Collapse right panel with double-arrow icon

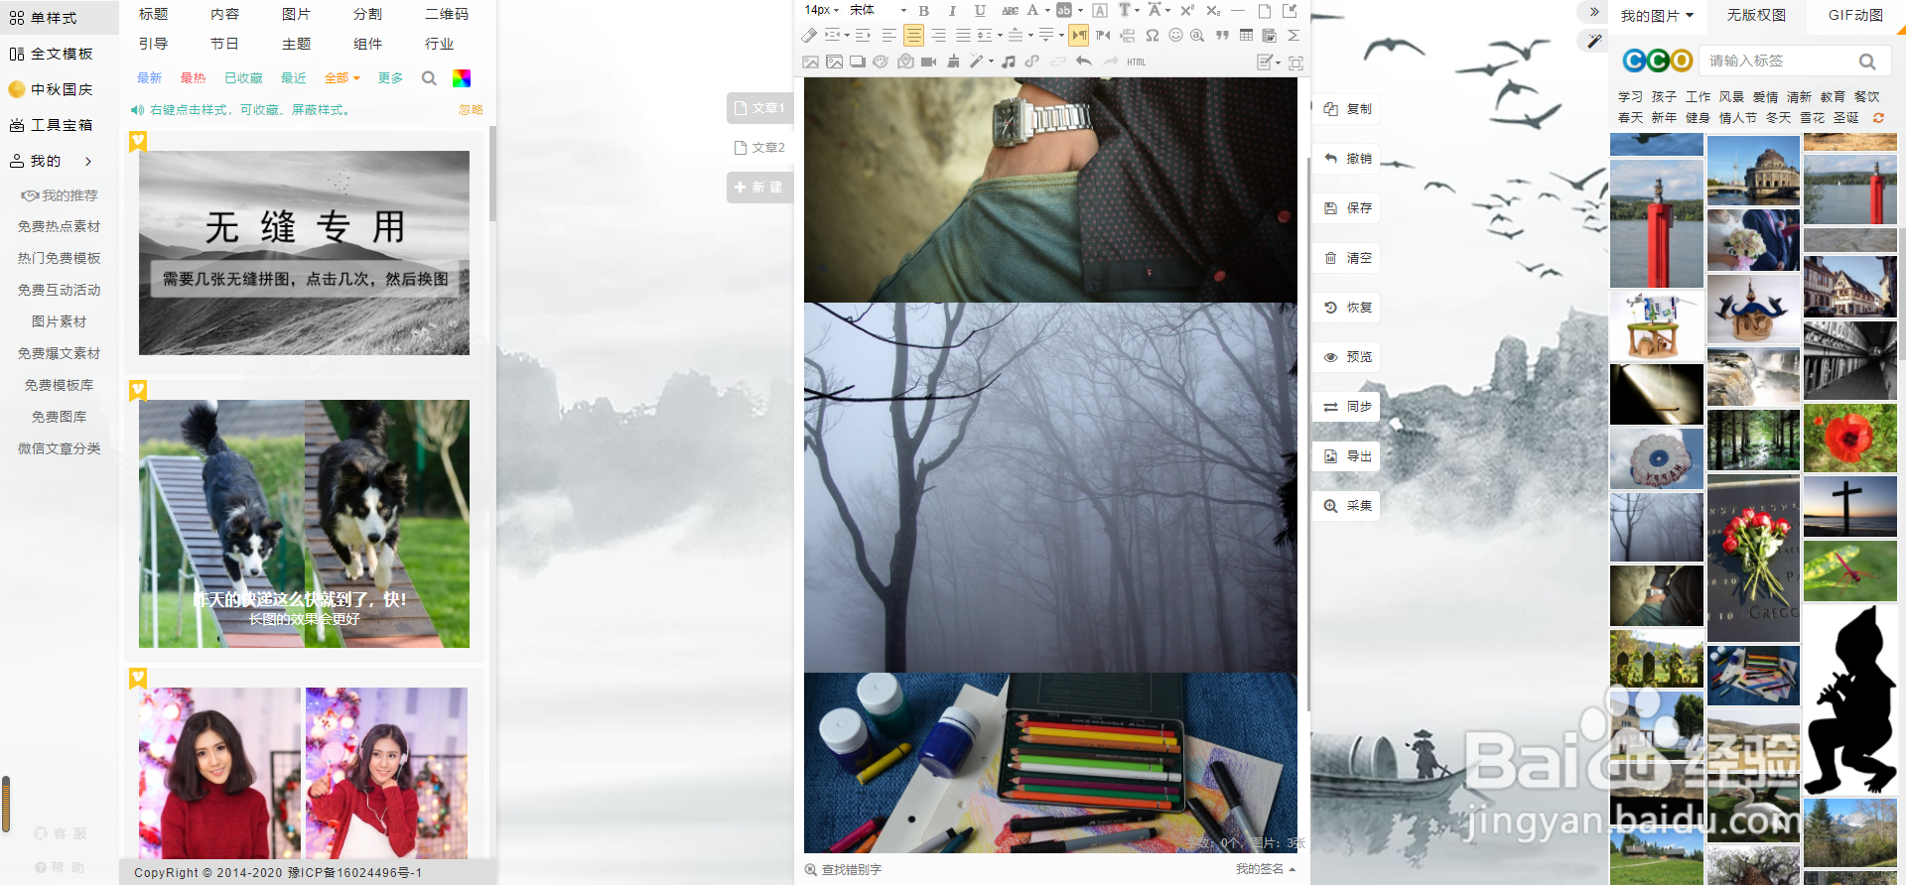coord(1593,12)
